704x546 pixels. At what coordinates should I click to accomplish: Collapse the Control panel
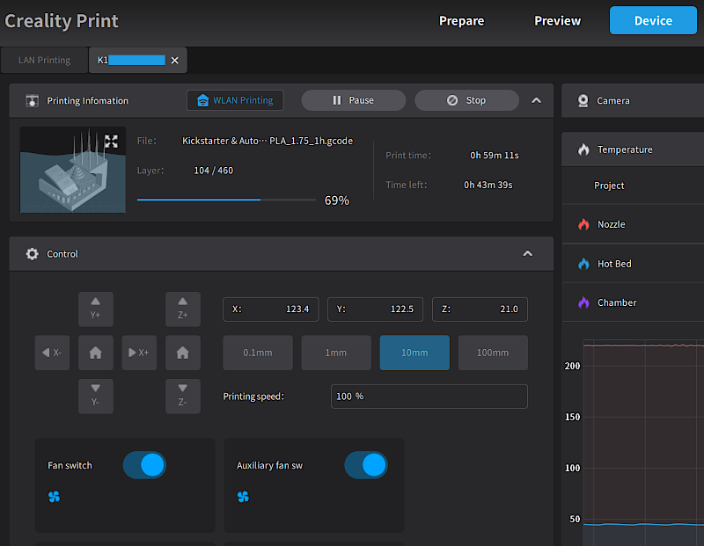(527, 254)
